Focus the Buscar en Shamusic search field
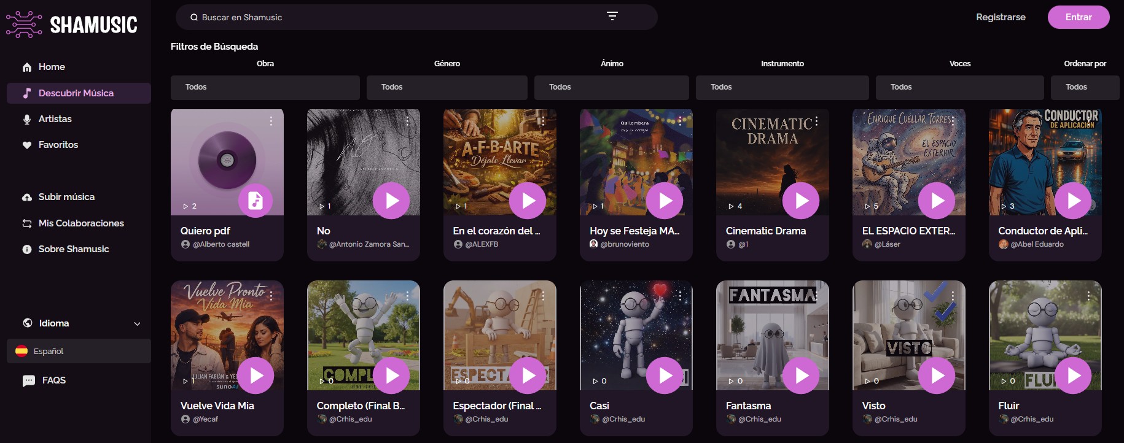1124x443 pixels. tap(393, 17)
